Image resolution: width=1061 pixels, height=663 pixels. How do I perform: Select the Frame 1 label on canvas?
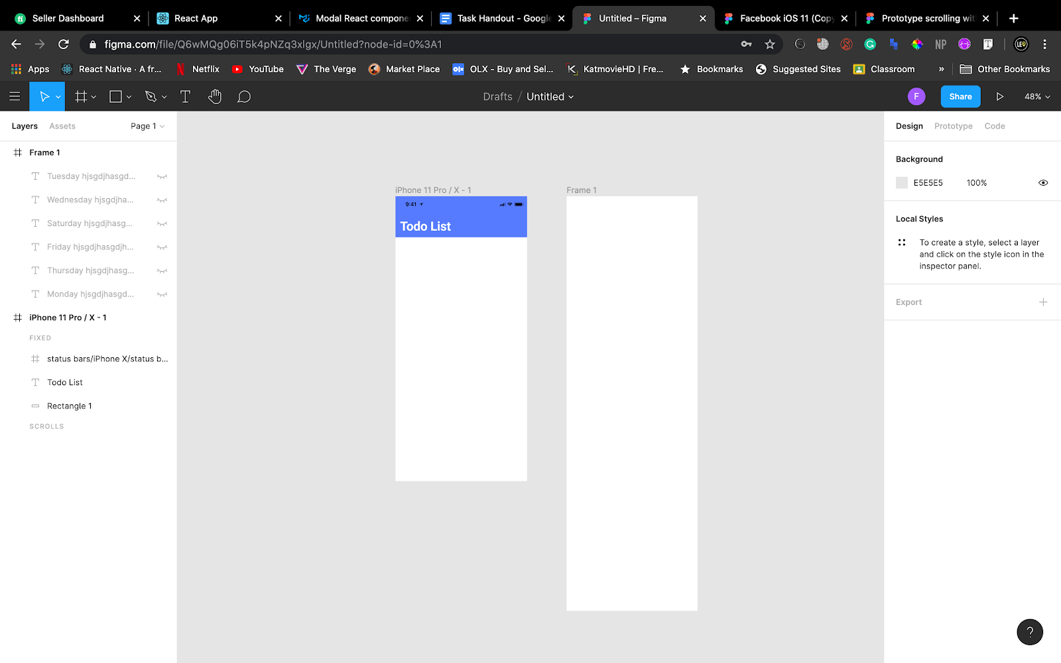(582, 190)
